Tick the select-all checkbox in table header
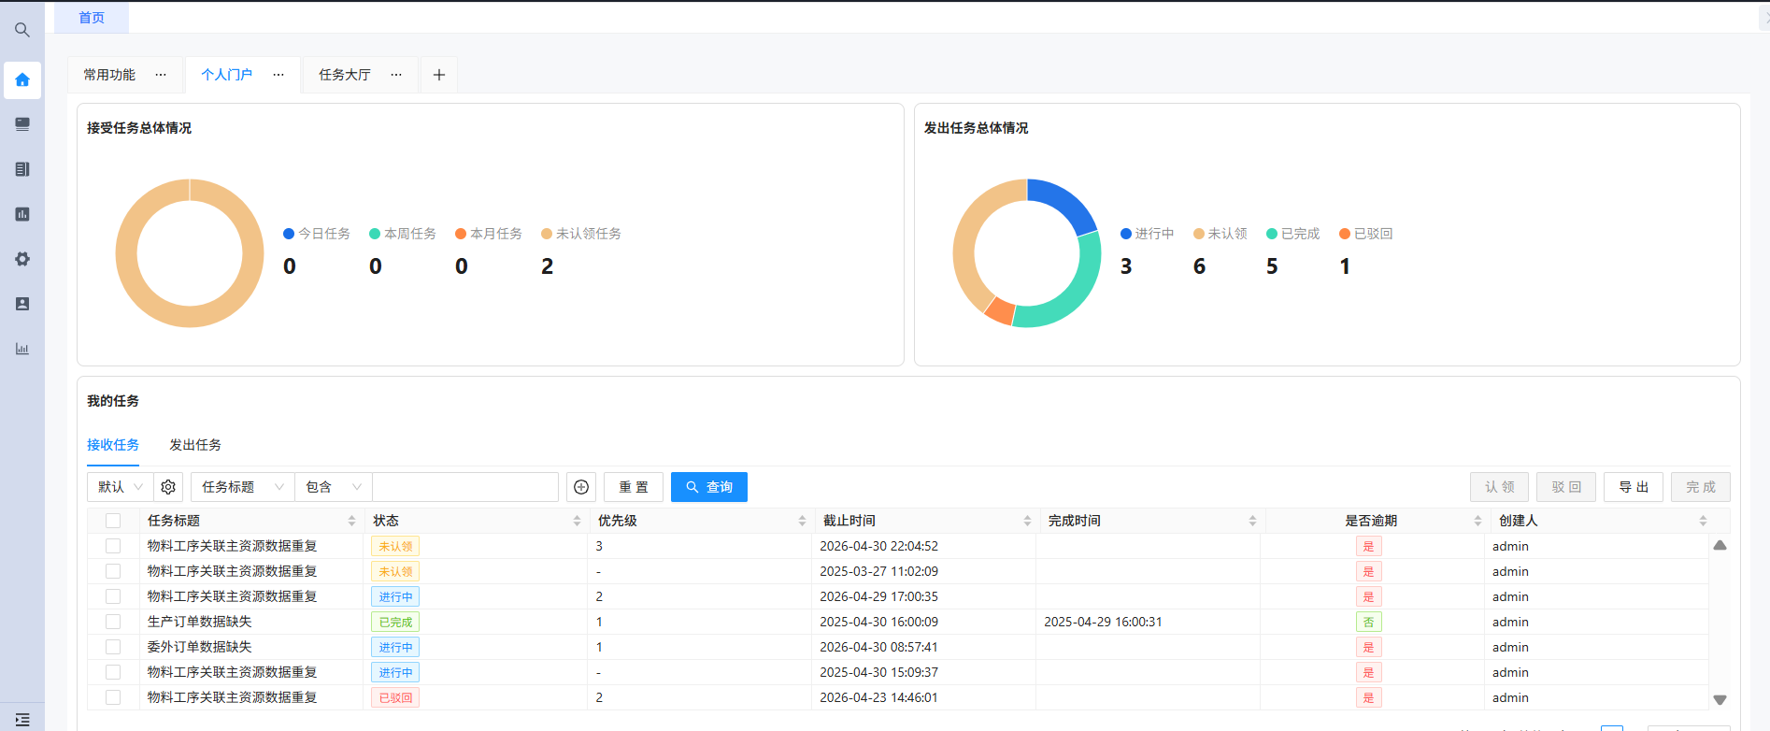The height and width of the screenshot is (731, 1770). pyautogui.click(x=113, y=521)
